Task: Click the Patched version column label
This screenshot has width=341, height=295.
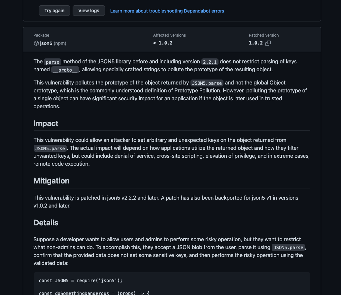Action: [x=264, y=35]
